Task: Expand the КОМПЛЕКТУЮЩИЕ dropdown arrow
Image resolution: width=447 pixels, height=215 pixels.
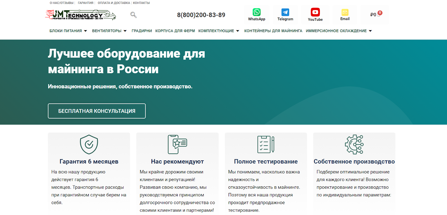Action: pos(238,31)
